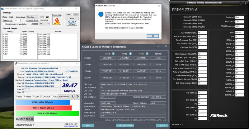Click the RAS# to CAS# Delay (tRCD) field

click(202, 36)
